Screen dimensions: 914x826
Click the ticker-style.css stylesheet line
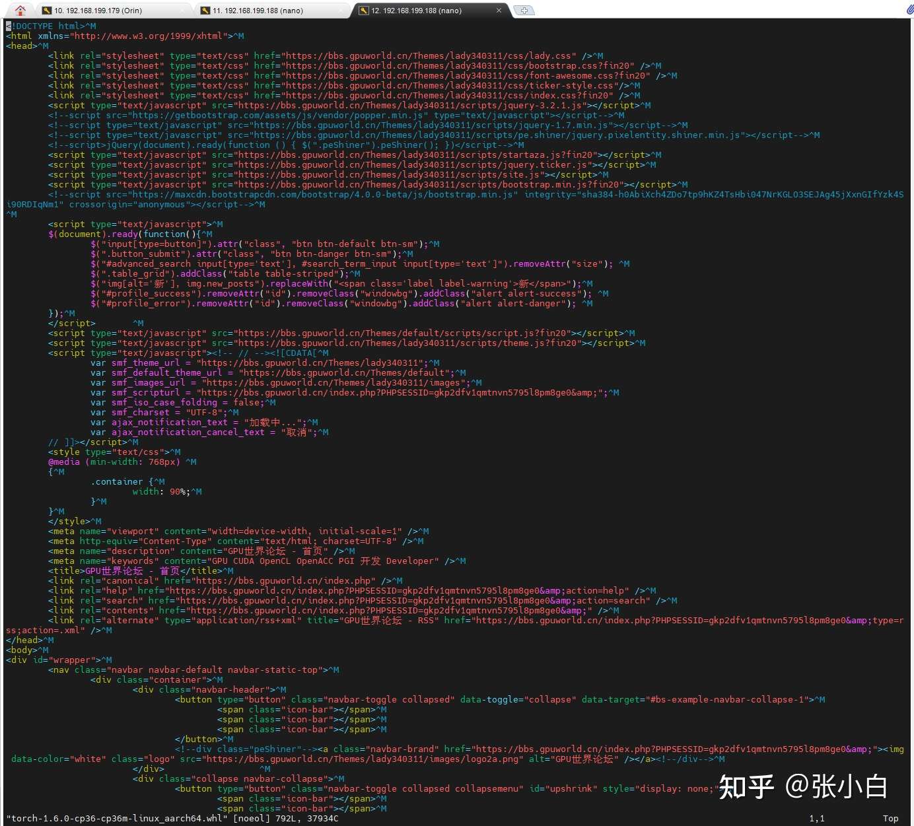tap(344, 85)
